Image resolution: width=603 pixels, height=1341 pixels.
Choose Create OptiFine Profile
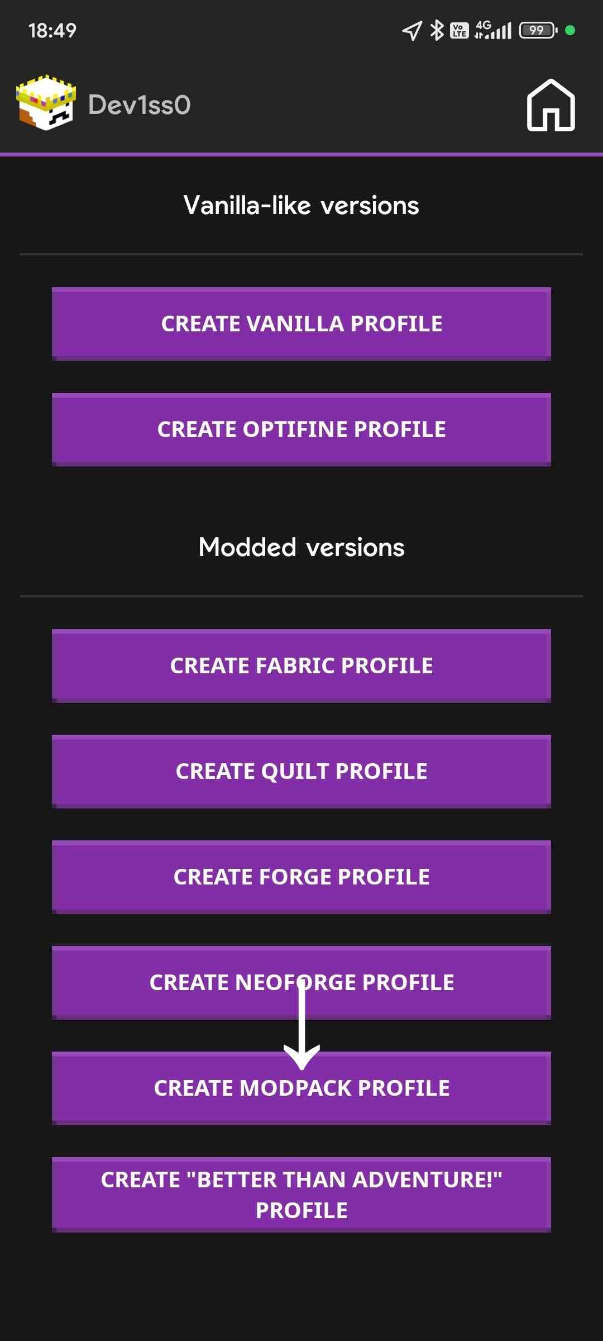click(x=301, y=429)
